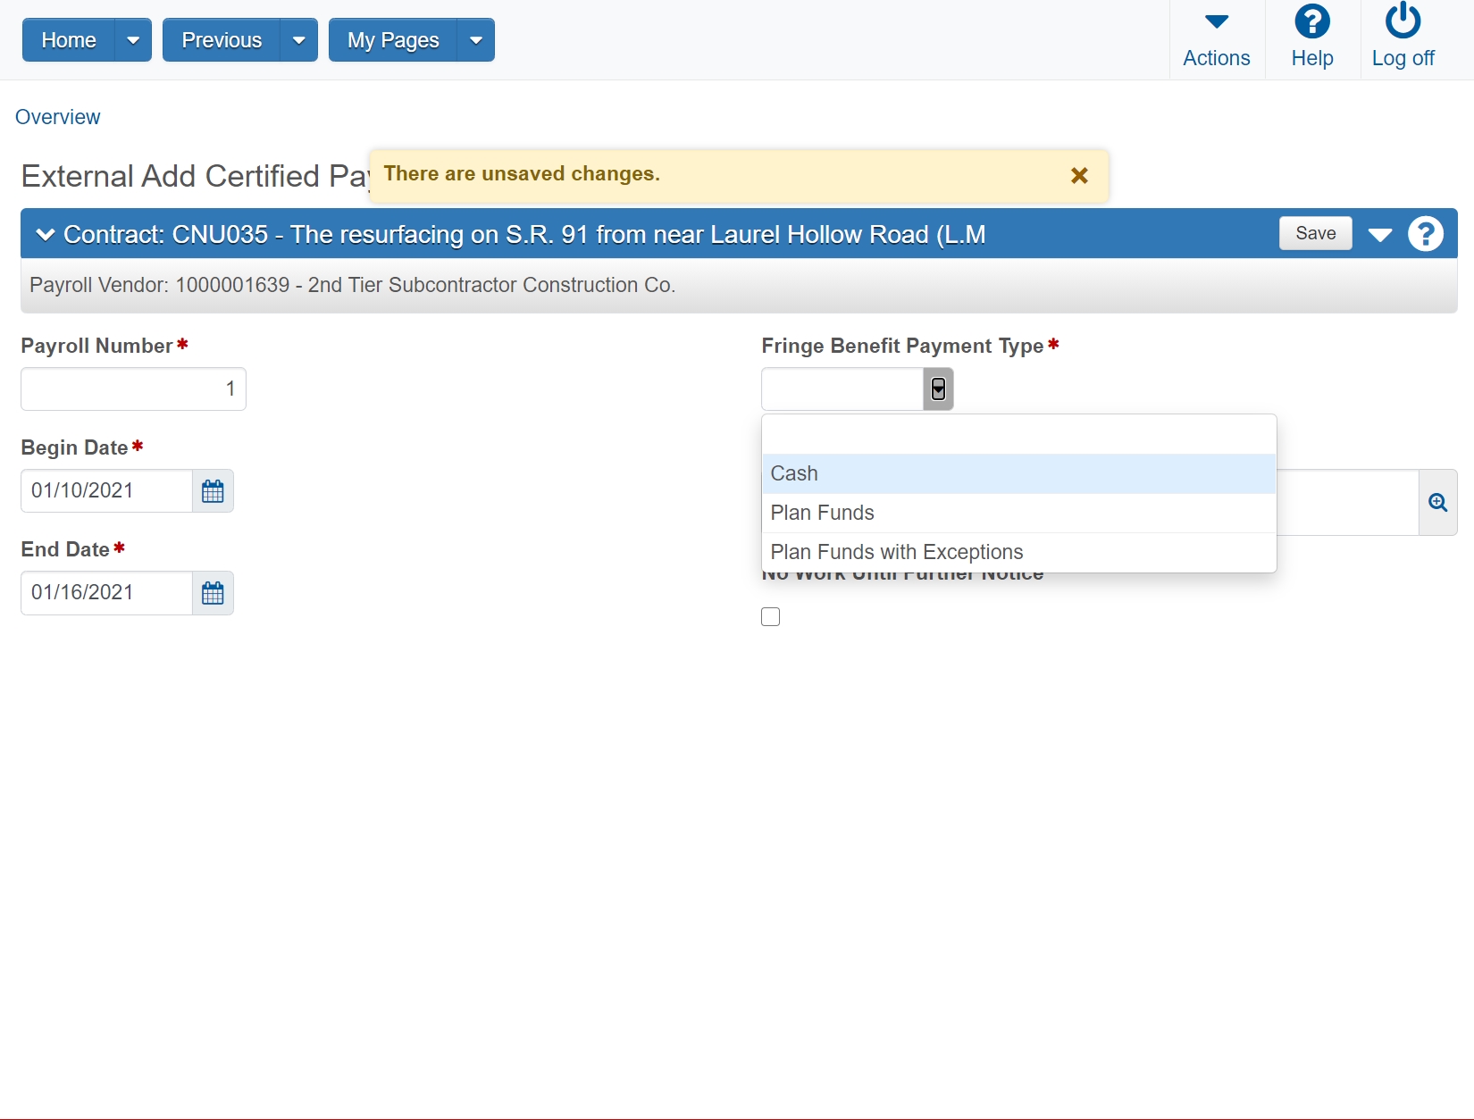Image resolution: width=1474 pixels, height=1120 pixels.
Task: Open the Begin Date calendar picker
Action: pyautogui.click(x=214, y=491)
